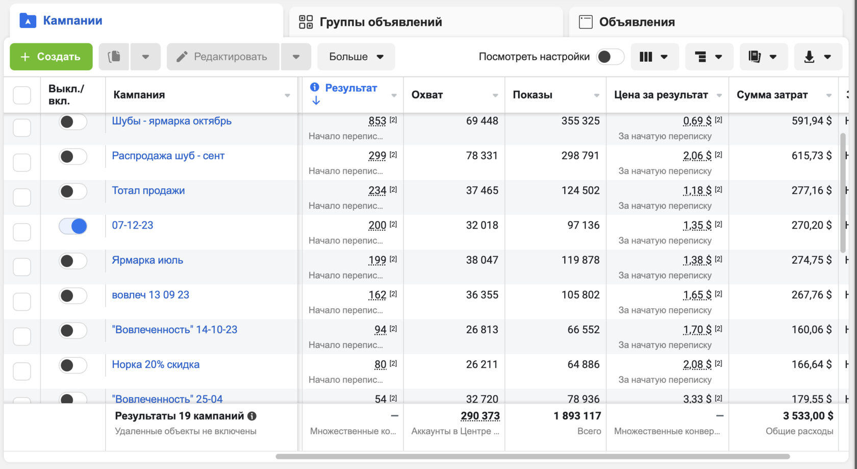Click info icon next to Результат header
Viewport: 857px width, 469px height.
[x=315, y=87]
